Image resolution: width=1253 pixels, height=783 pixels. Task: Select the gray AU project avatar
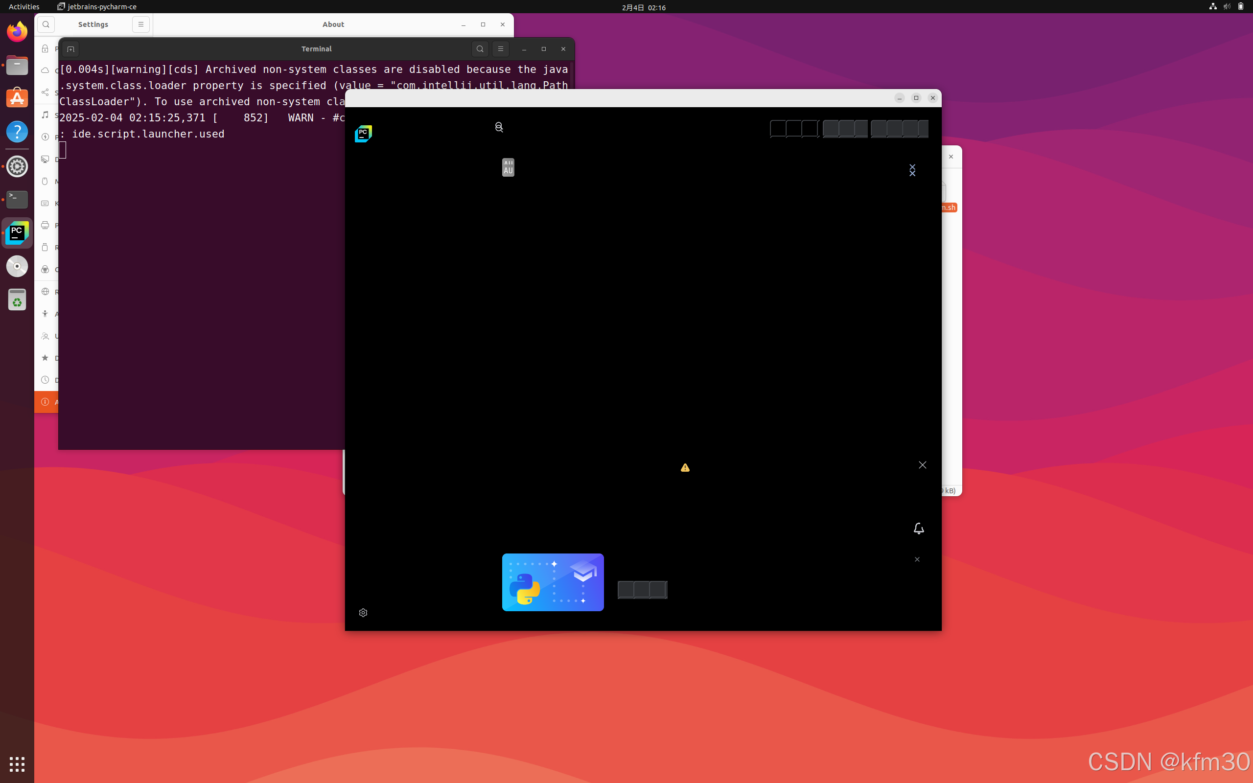(508, 167)
